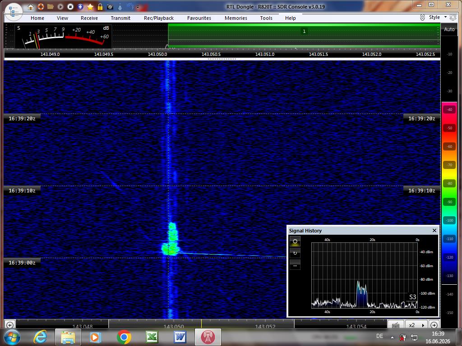Click the Auto button above the colour scale
Image resolution: width=462 pixels, height=346 pixels.
tap(449, 29)
